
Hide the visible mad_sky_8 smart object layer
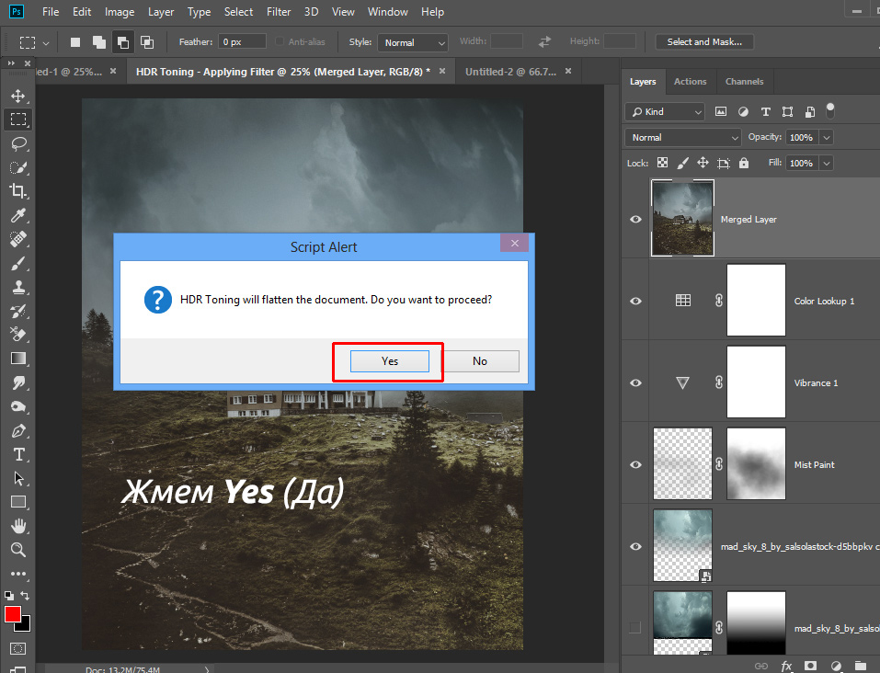636,546
